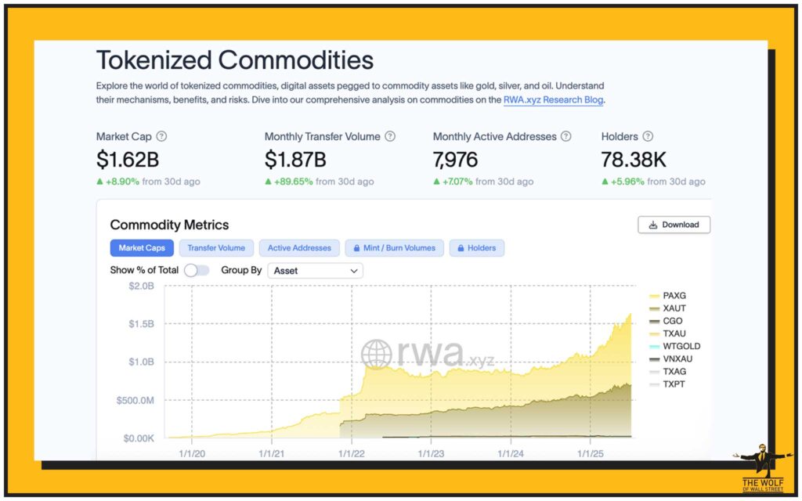Click the download arrow icon
The height and width of the screenshot is (501, 802).
[652, 225]
